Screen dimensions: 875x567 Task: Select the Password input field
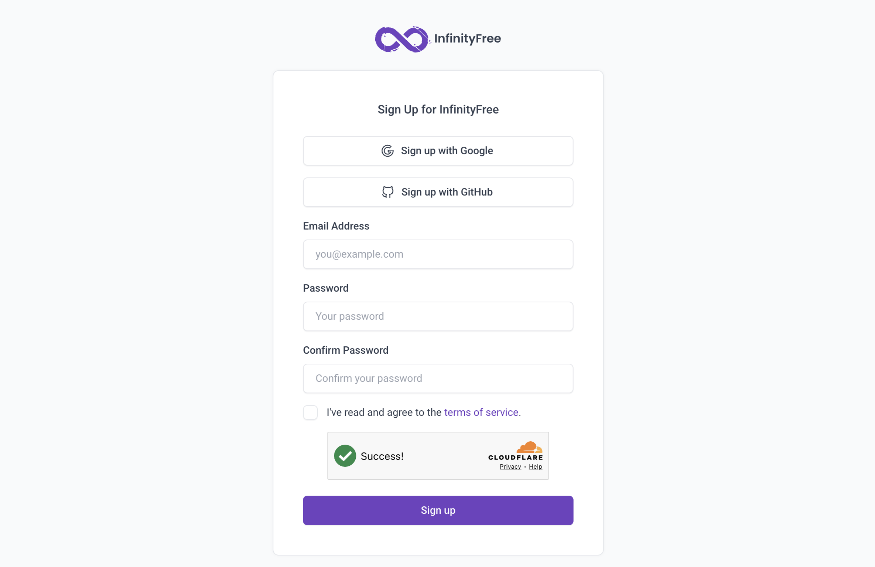[438, 316]
